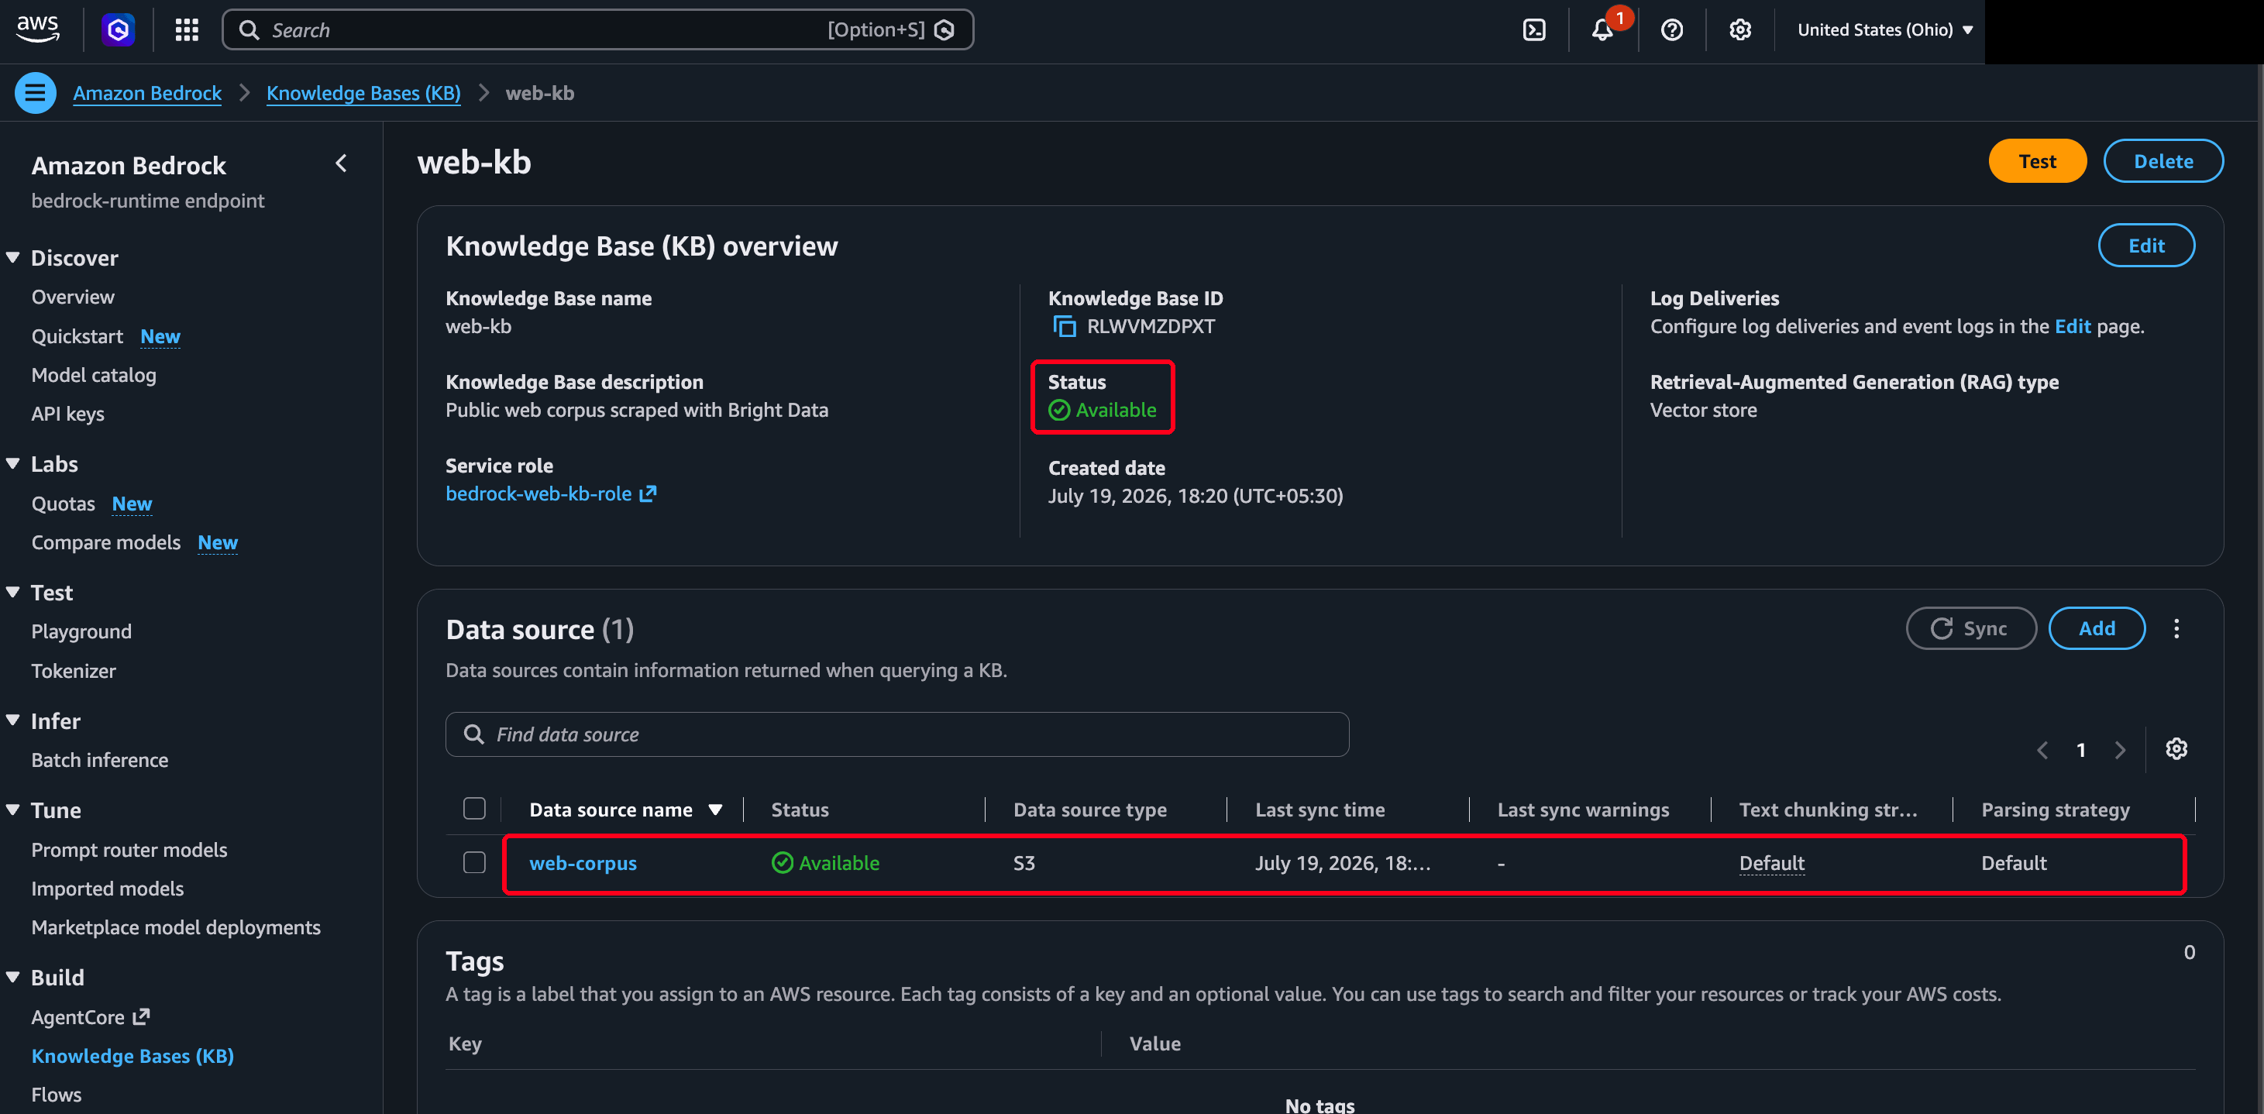Launch the CloudShell terminal icon
The height and width of the screenshot is (1114, 2264).
(1533, 30)
